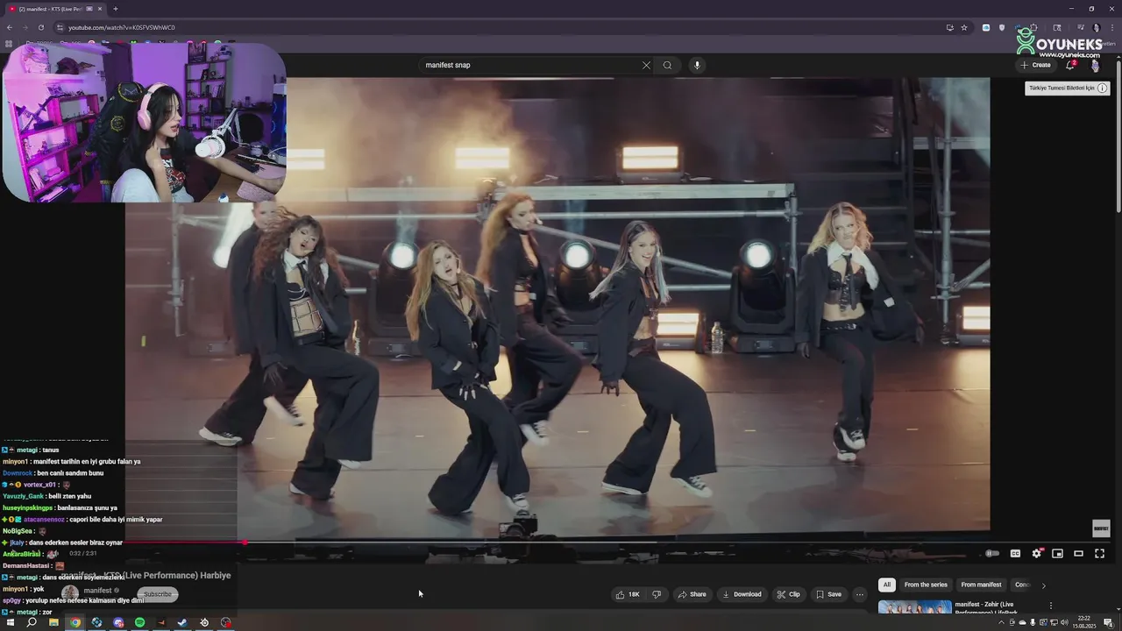The image size is (1122, 631).
Task: Enable theater mode view
Action: (1078, 553)
